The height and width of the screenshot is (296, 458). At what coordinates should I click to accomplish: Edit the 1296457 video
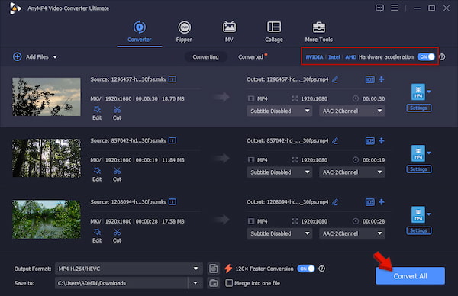pyautogui.click(x=97, y=113)
